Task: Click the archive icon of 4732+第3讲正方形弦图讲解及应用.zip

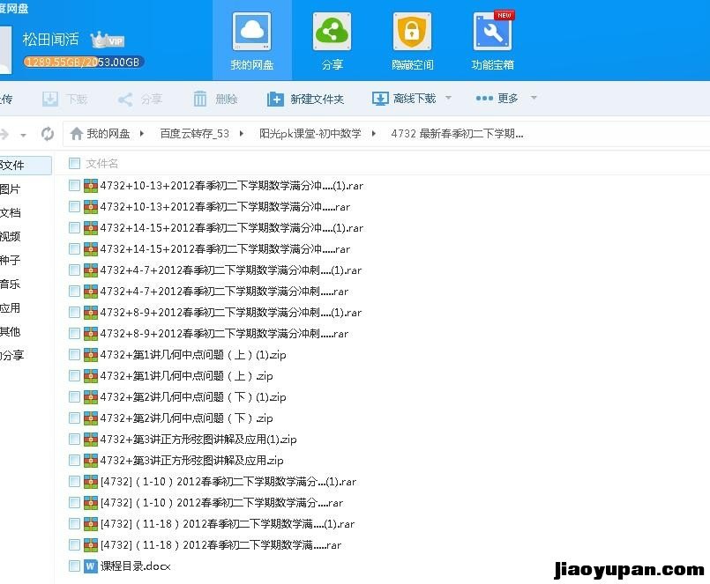Action: (x=91, y=461)
